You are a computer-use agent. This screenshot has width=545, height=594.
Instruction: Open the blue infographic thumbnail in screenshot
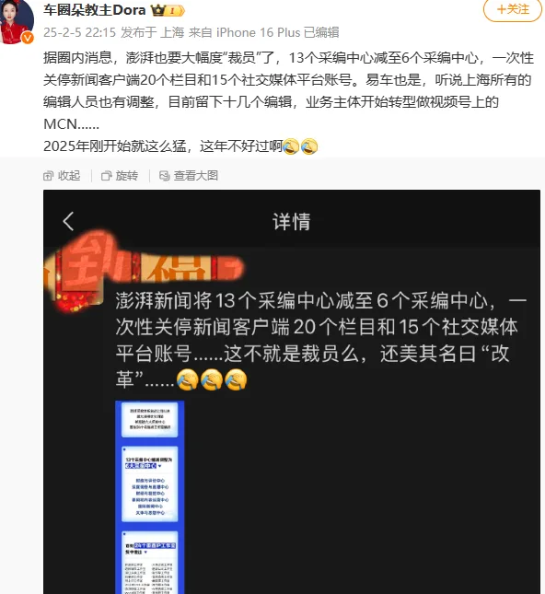click(x=150, y=497)
